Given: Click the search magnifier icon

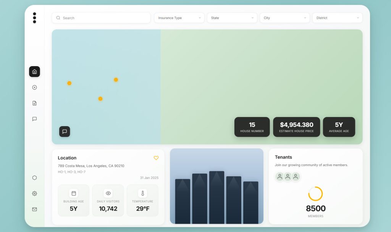Looking at the screenshot, I should point(58,18).
